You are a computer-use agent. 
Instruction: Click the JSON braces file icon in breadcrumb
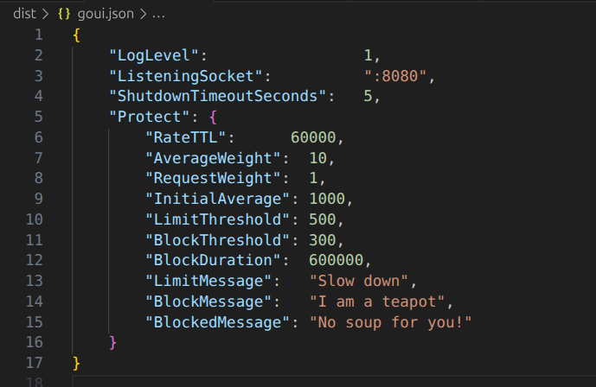click(64, 15)
